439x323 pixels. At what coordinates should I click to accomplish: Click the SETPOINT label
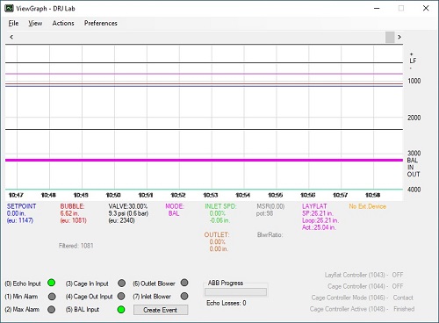point(22,206)
